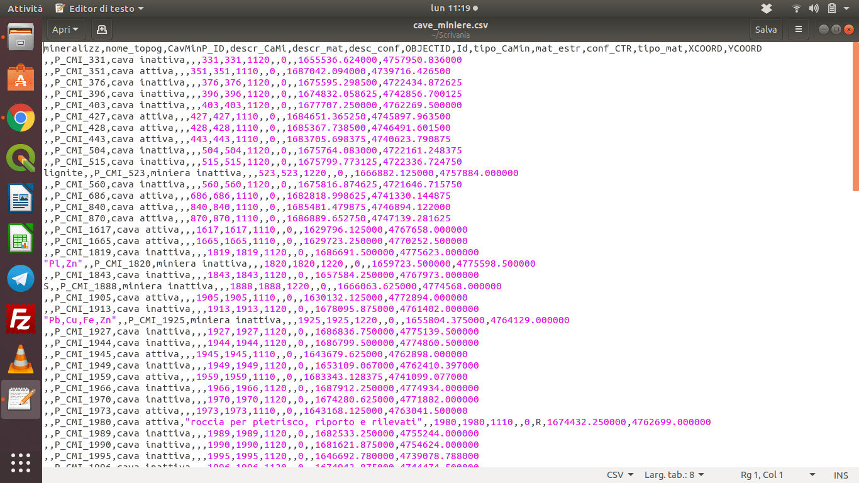Click the coordinate value 1655536.624000
This screenshot has height=483, width=859.
click(337, 60)
